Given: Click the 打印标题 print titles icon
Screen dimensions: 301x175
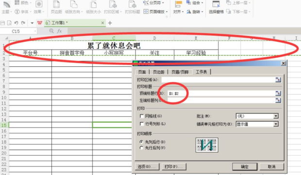Looking at the screenshot, I should (x=132, y=4).
